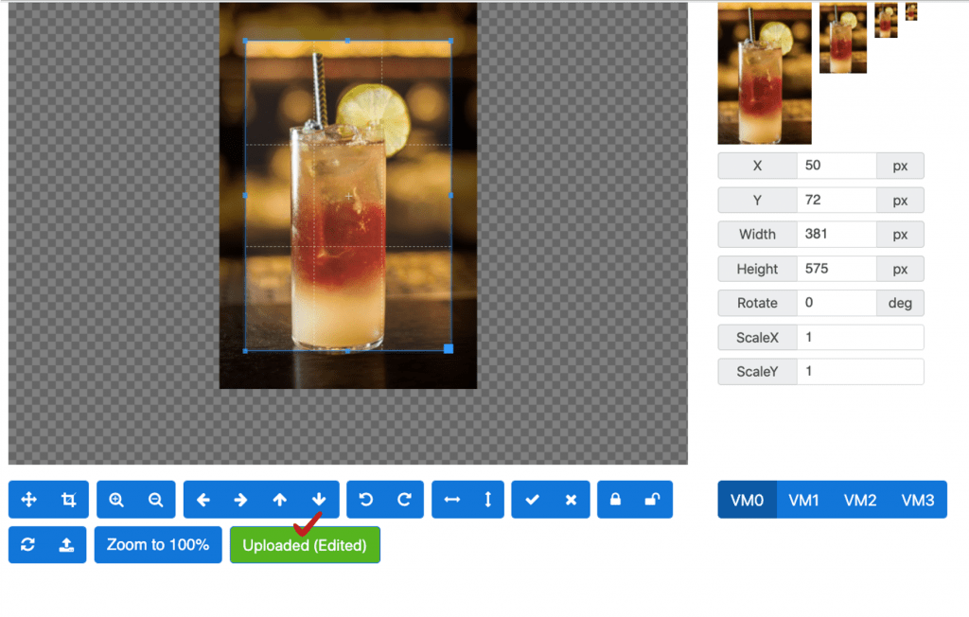
Task: Click the Zoom to 100% button
Action: (158, 544)
